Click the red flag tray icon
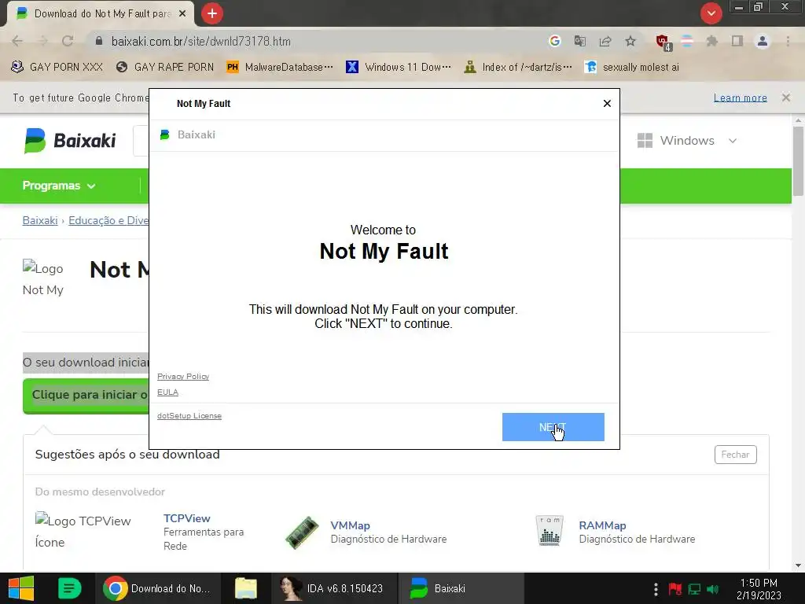Viewport: 805px width, 604px height. tap(675, 588)
